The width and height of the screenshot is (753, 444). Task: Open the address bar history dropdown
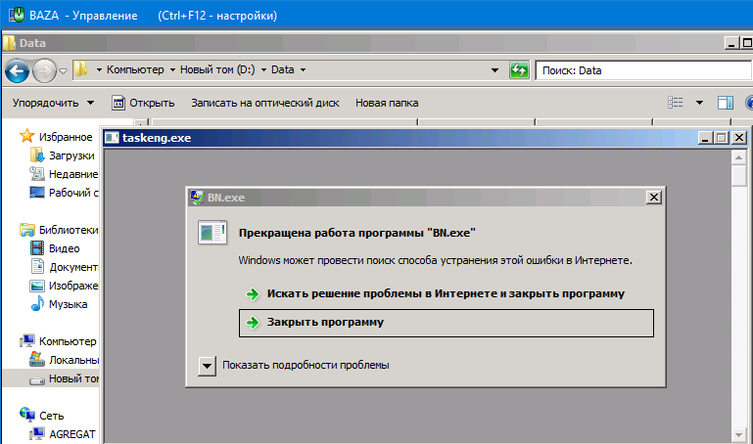[494, 70]
